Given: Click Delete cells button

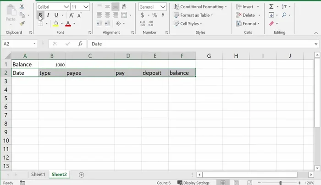Looking at the screenshot, I should 245,15.
